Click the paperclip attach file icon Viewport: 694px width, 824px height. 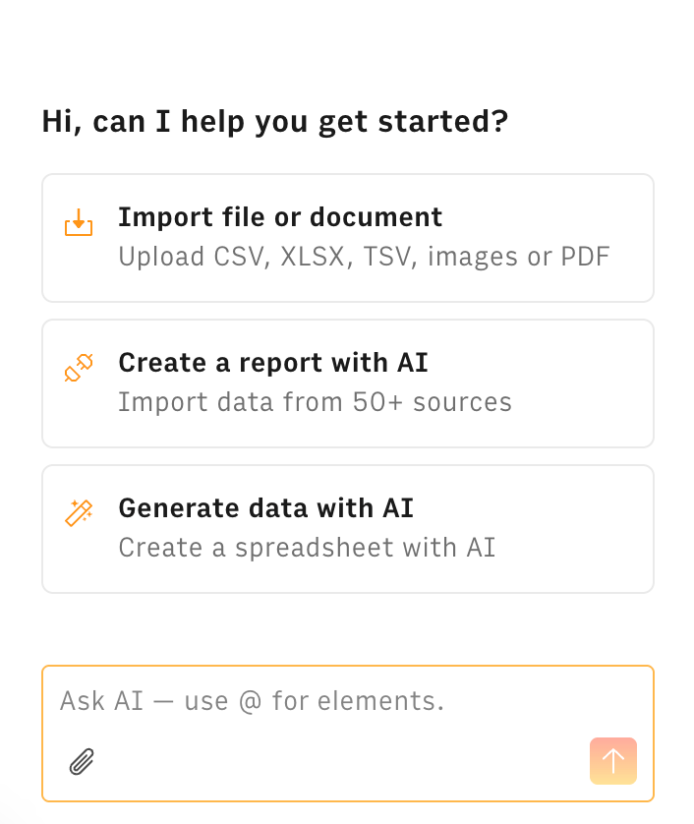coord(82,761)
